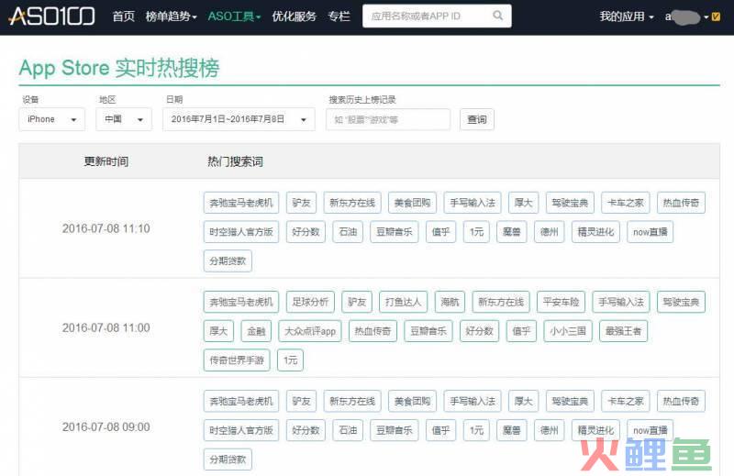Screen dimensions: 734x476
Task: Click the 更新时间 column header
Action: coord(106,161)
